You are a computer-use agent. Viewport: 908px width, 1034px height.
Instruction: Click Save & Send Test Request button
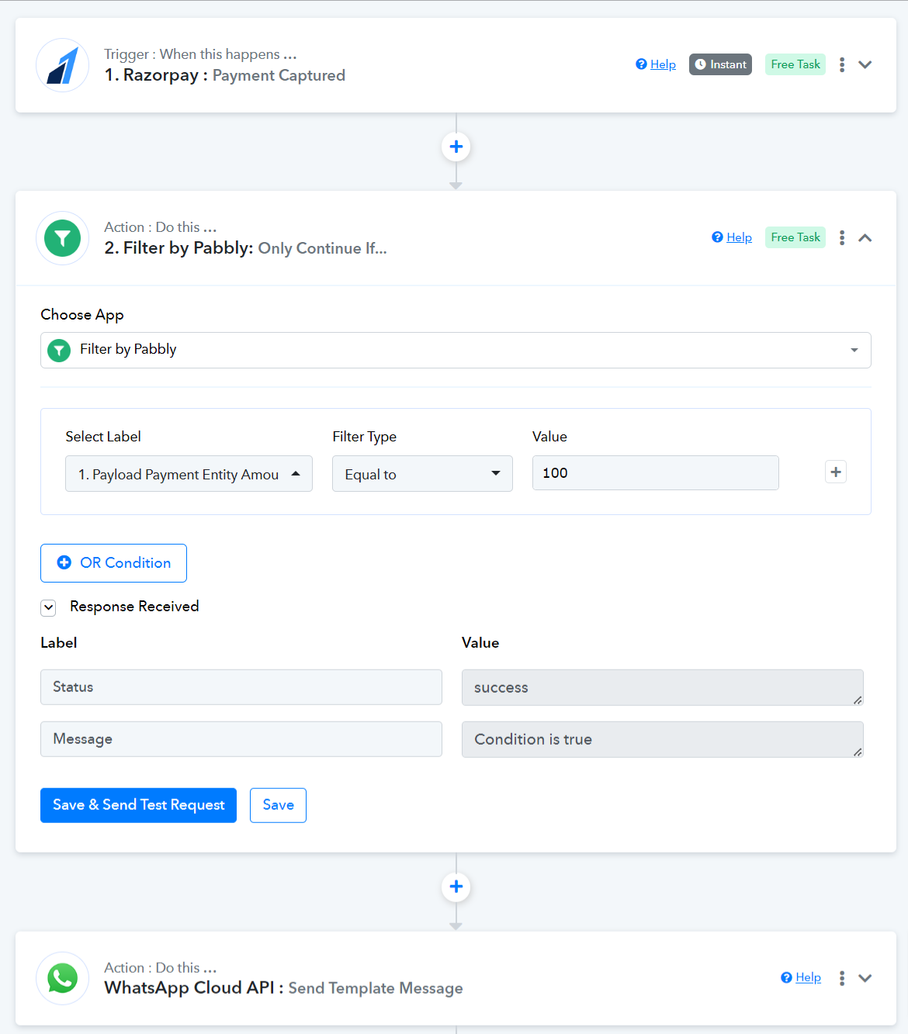138,805
